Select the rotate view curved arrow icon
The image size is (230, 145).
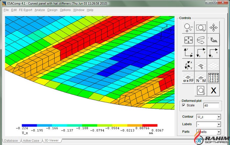201,40
